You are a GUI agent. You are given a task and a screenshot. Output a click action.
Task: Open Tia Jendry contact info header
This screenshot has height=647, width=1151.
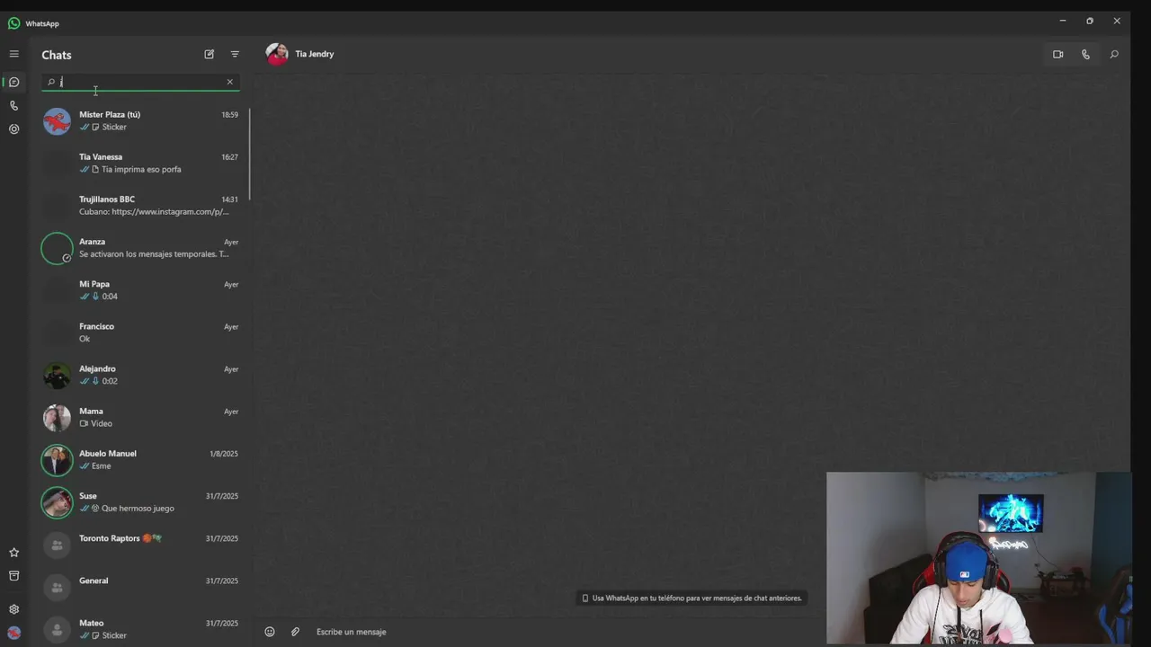click(x=314, y=54)
